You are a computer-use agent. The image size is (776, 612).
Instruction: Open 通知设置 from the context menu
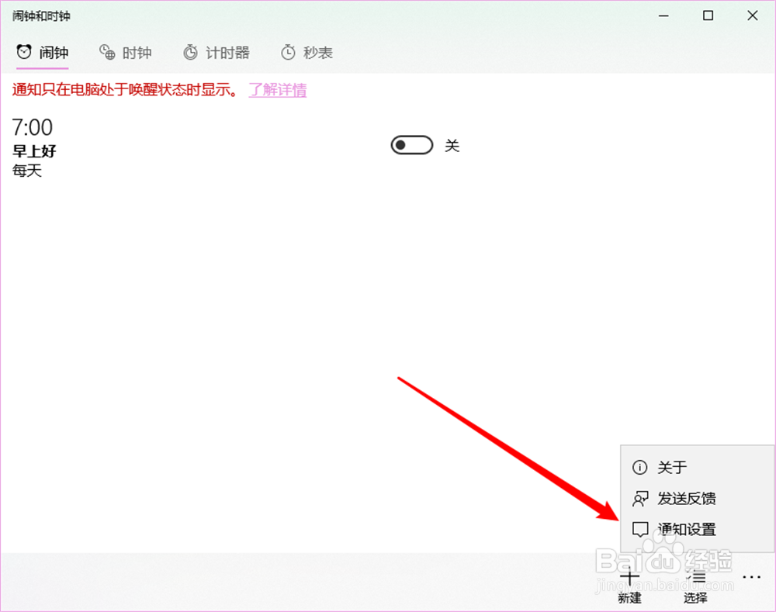pyautogui.click(x=687, y=529)
